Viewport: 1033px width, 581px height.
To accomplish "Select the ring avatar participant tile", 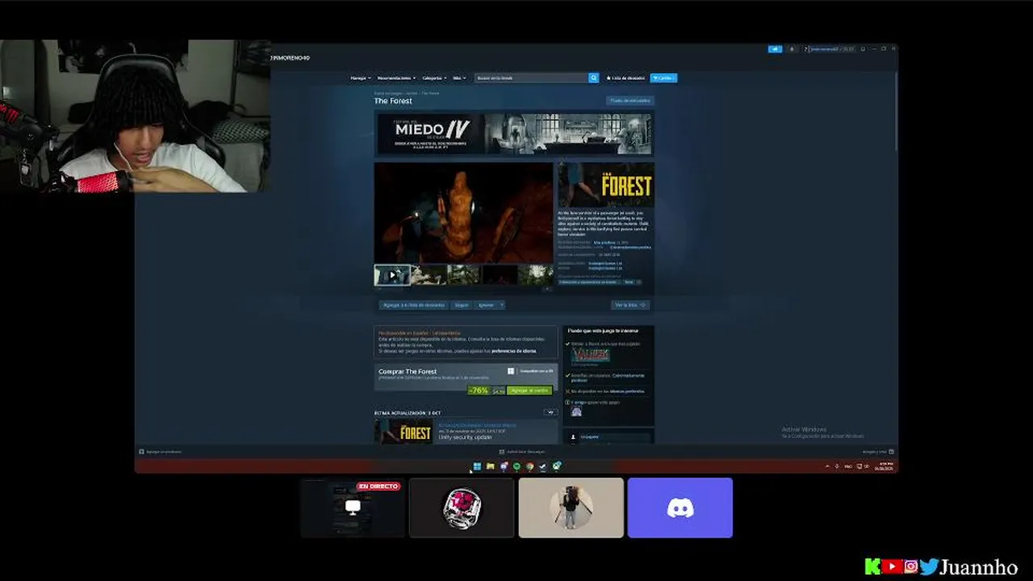I will 462,508.
